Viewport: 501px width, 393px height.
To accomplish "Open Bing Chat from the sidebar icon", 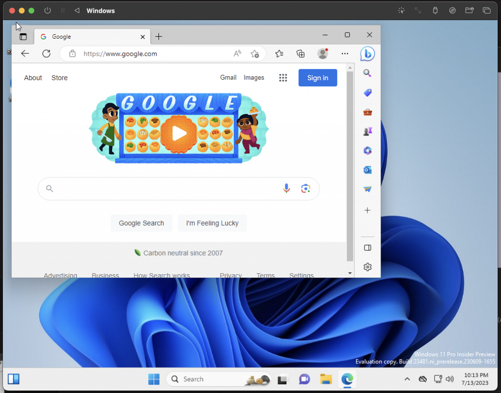I will coord(367,54).
